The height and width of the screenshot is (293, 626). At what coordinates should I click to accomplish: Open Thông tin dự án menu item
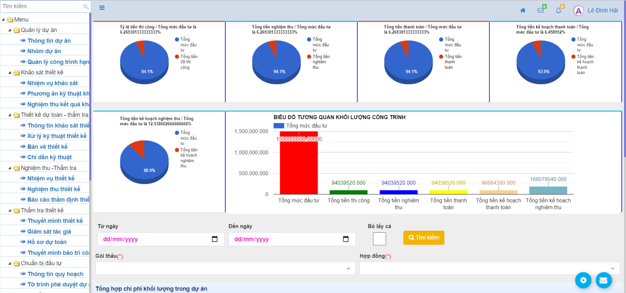tap(49, 41)
